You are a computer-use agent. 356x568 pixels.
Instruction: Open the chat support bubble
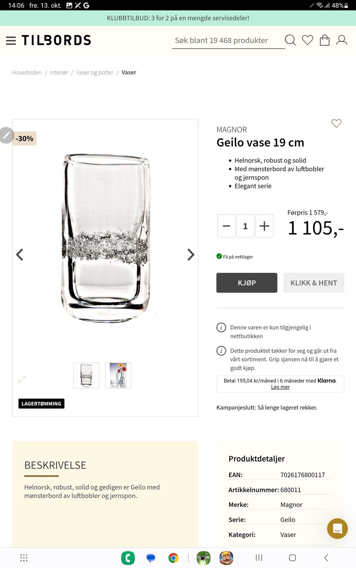pyautogui.click(x=337, y=529)
